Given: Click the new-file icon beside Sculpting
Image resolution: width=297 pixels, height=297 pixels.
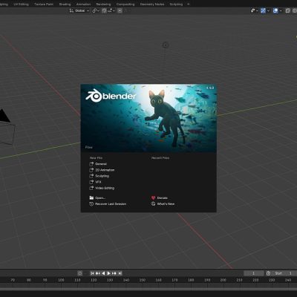Looking at the screenshot, I should 91,176.
